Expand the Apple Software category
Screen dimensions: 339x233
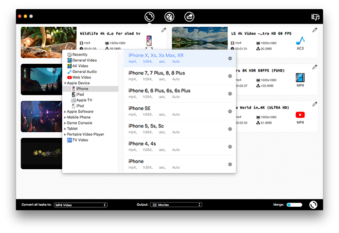tap(65, 112)
